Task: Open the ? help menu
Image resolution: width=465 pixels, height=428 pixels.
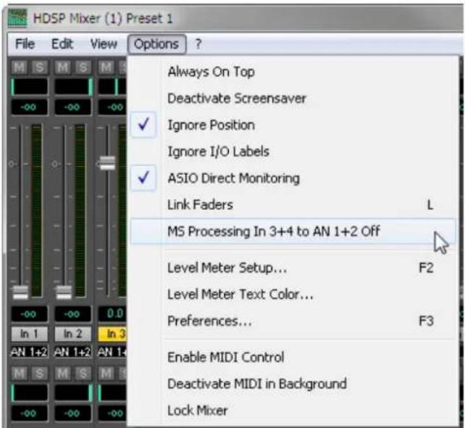Action: 198,44
